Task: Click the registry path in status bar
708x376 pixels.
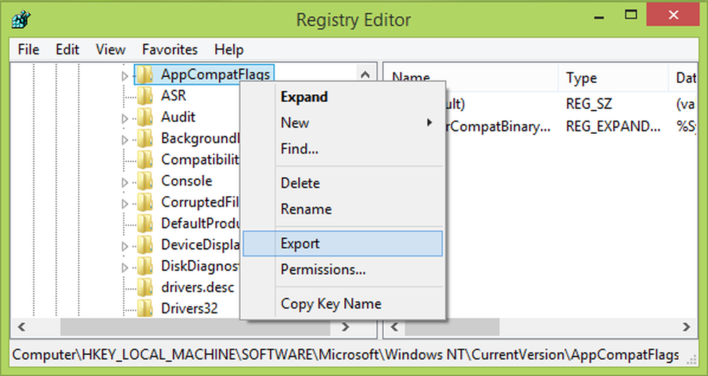Action: click(346, 355)
